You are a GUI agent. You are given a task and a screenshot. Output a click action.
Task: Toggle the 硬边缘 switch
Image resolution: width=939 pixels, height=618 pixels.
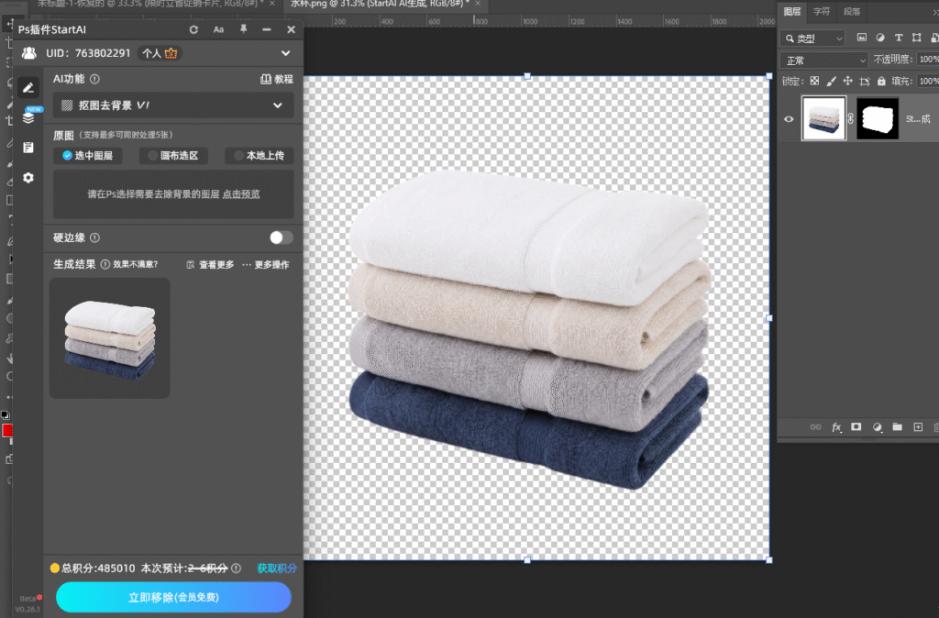coord(281,237)
